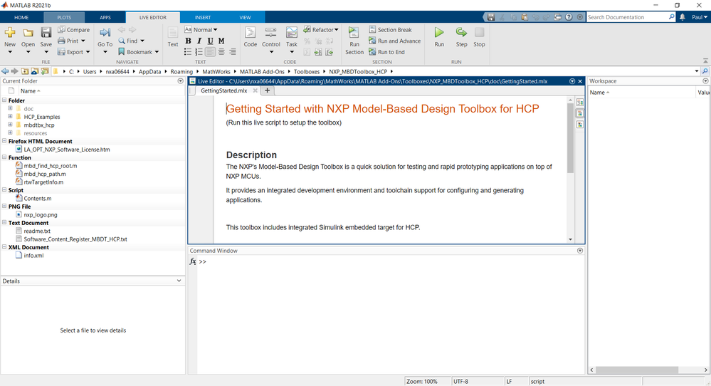
Task: Expand the HCP_Examples folder
Action: click(x=10, y=117)
